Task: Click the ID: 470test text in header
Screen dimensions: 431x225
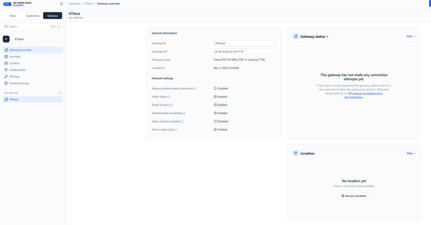Action: (x=76, y=18)
